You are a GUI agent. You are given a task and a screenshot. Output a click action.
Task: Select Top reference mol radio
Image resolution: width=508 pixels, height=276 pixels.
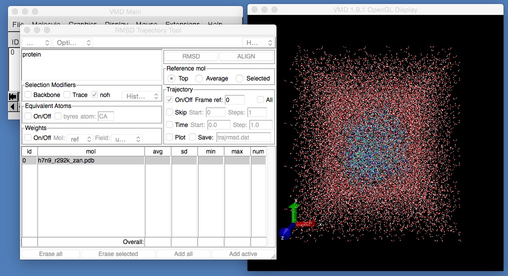click(171, 78)
